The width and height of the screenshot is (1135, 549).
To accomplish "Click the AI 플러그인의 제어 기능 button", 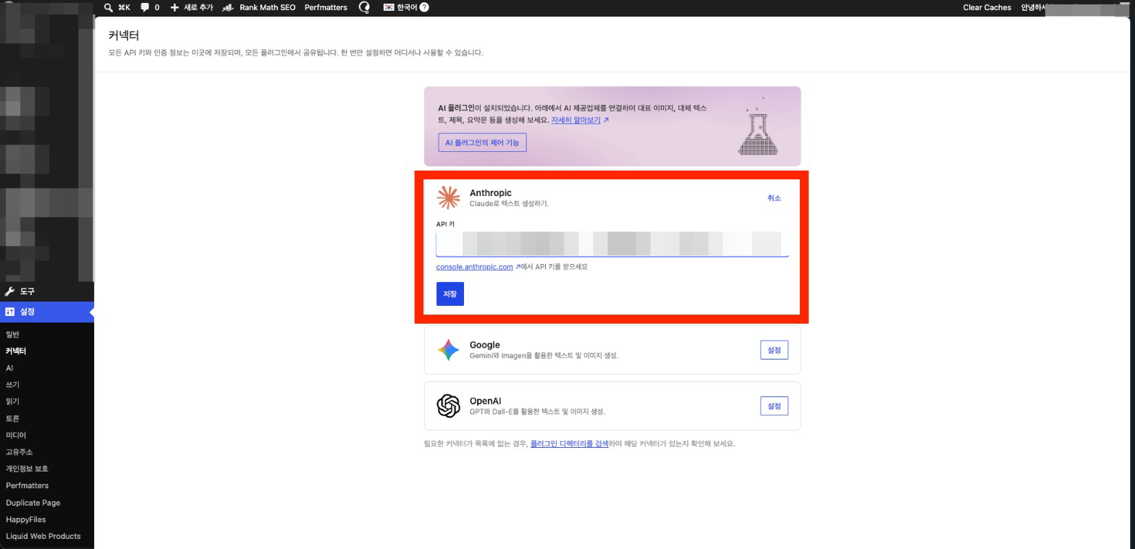I will pos(482,142).
